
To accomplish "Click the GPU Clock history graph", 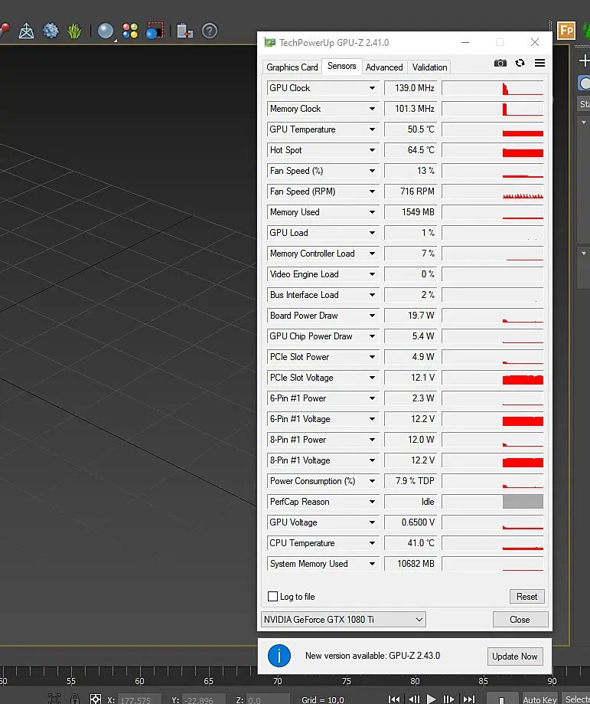I will (x=493, y=88).
